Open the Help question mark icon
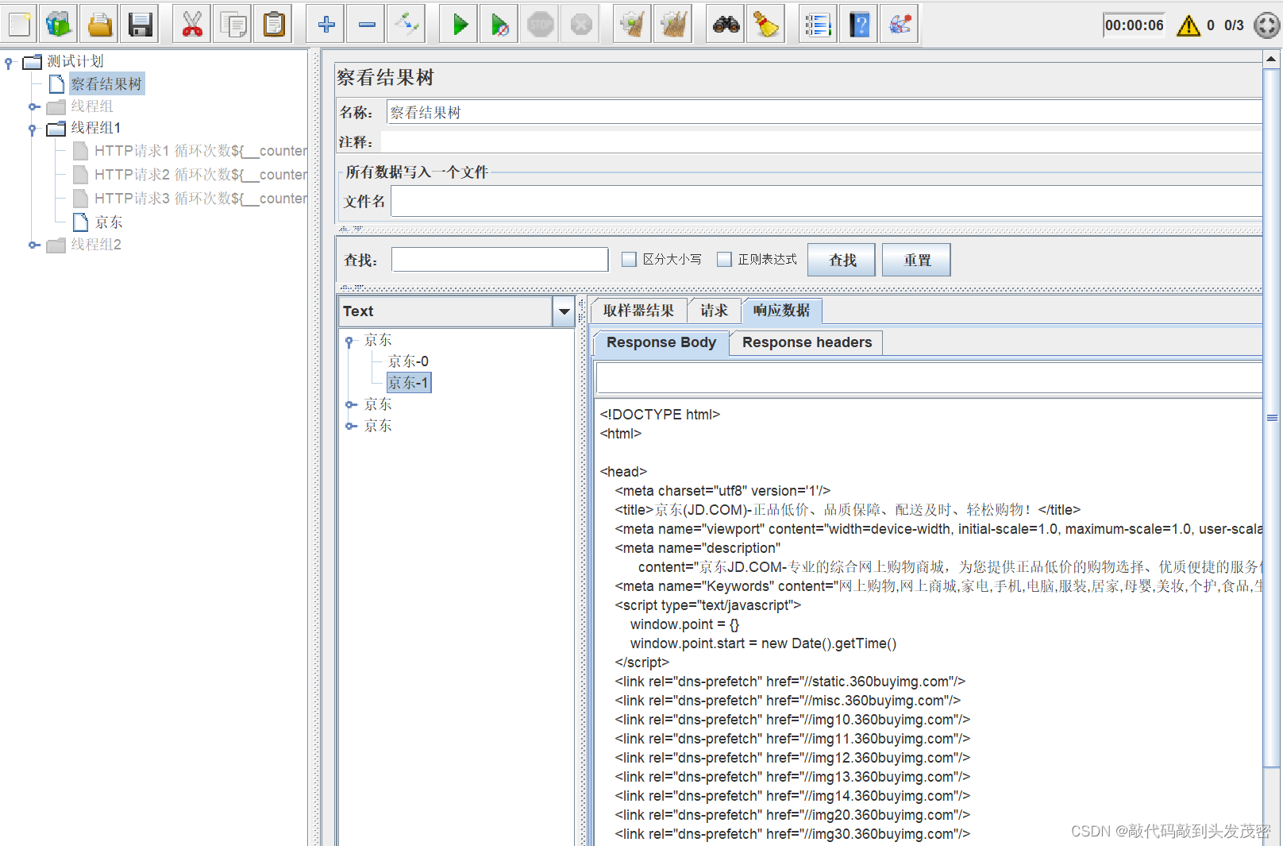This screenshot has height=846, width=1283. click(859, 25)
